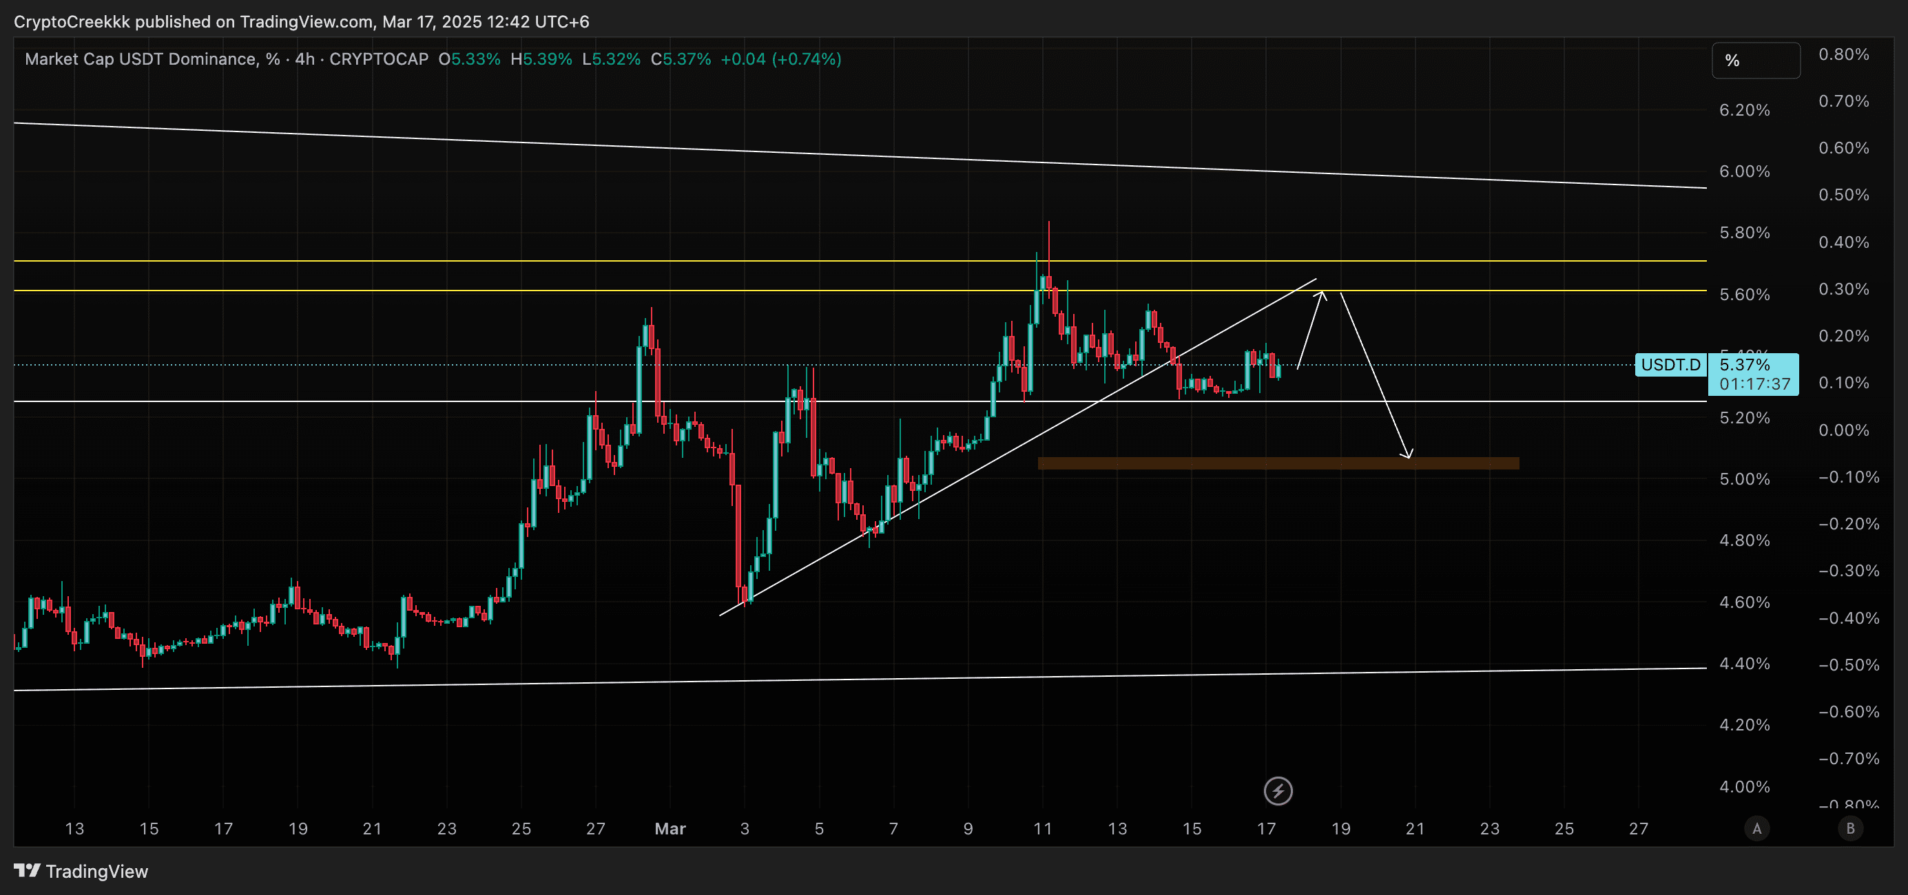Click the 0.70% label on the right scale
This screenshot has width=1908, height=895.
coord(1843,101)
